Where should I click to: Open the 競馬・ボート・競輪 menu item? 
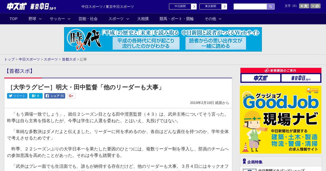(177, 19)
